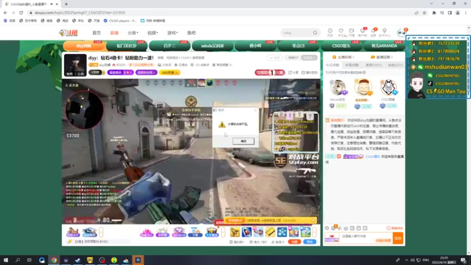Open the blue 背包 backpack button
471x265 pixels.
coord(310,242)
